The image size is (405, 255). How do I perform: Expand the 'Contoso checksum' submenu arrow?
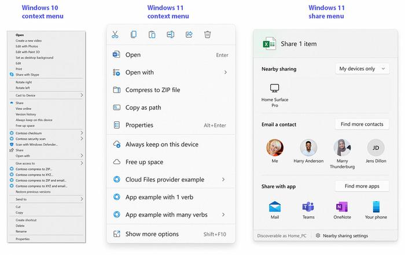pyautogui.click(x=82, y=133)
